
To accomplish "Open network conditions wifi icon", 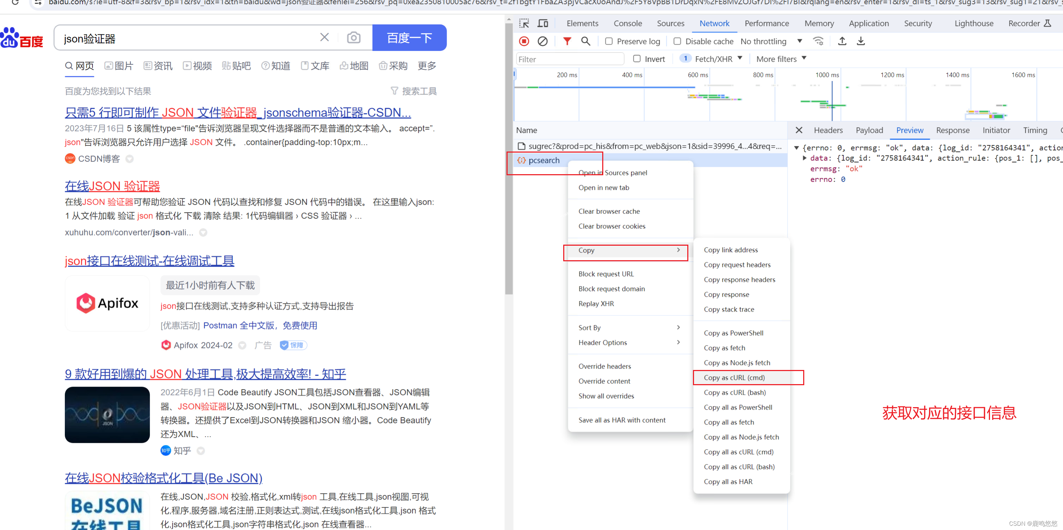I will pos(818,41).
